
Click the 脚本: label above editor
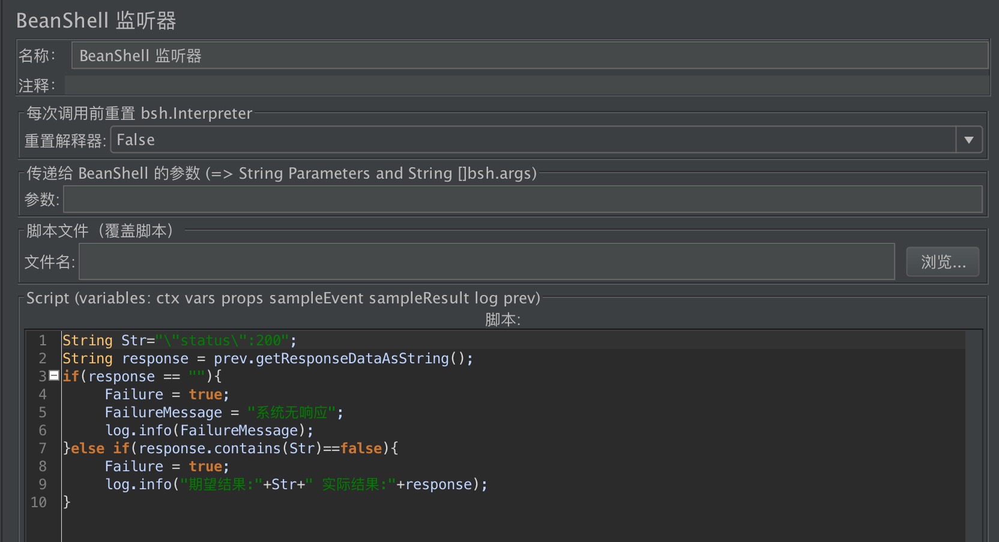click(x=503, y=320)
